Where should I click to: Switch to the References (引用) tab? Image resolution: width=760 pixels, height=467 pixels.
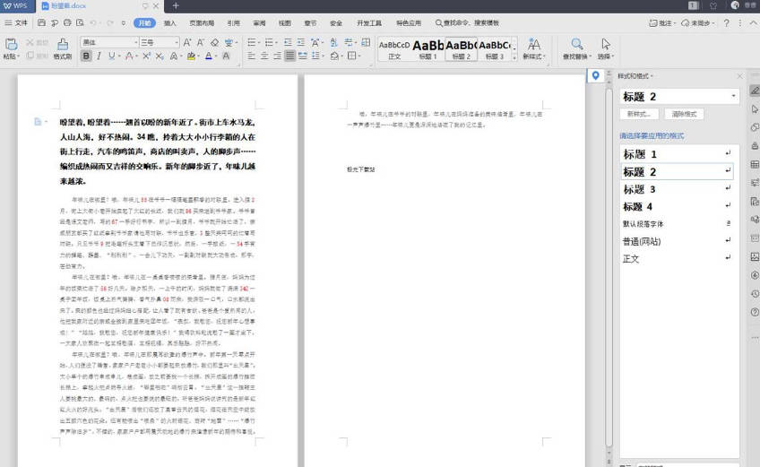click(234, 22)
